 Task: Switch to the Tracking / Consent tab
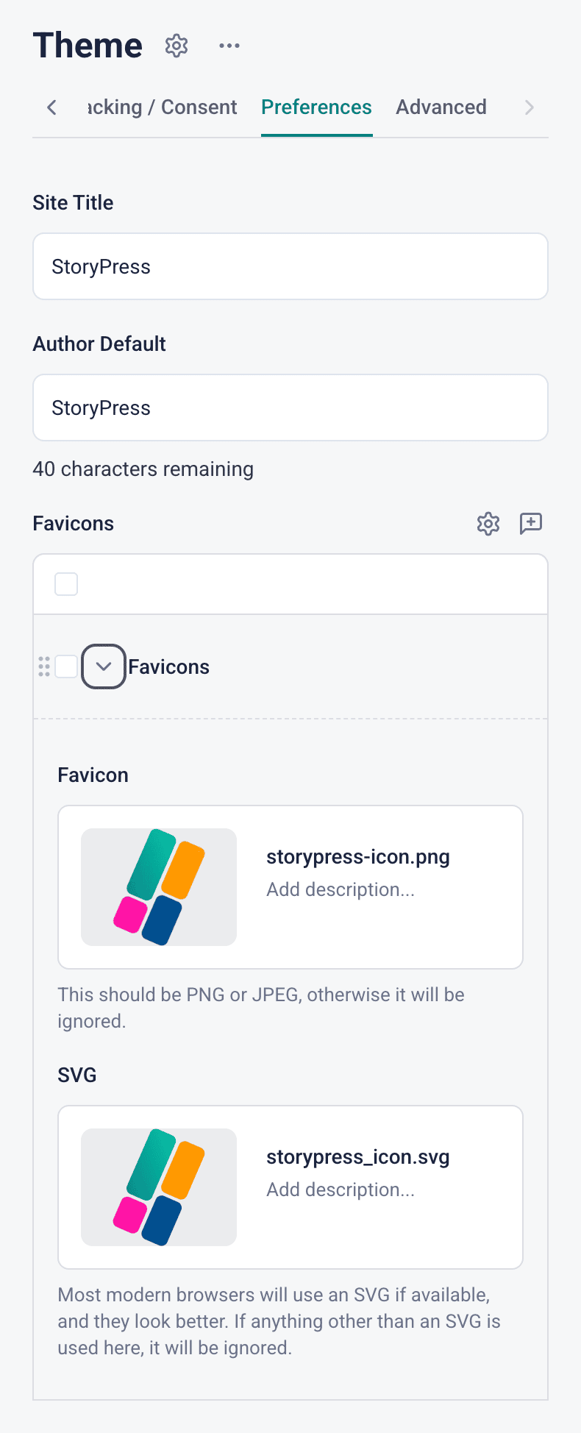pyautogui.click(x=162, y=107)
